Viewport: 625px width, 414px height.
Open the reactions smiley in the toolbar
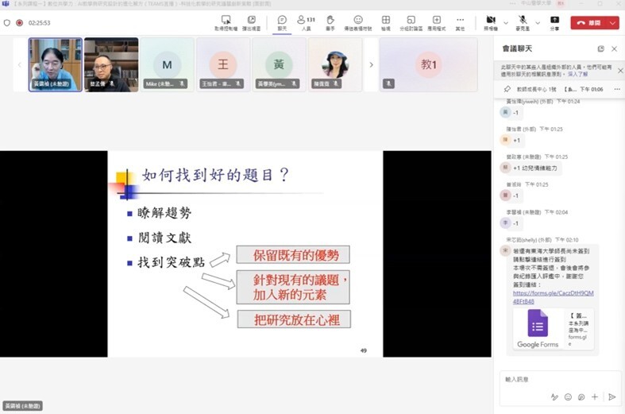[358, 21]
